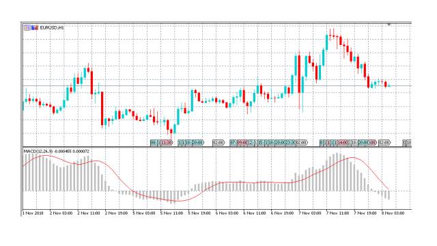Select the teal 15 event marker

click(261, 143)
